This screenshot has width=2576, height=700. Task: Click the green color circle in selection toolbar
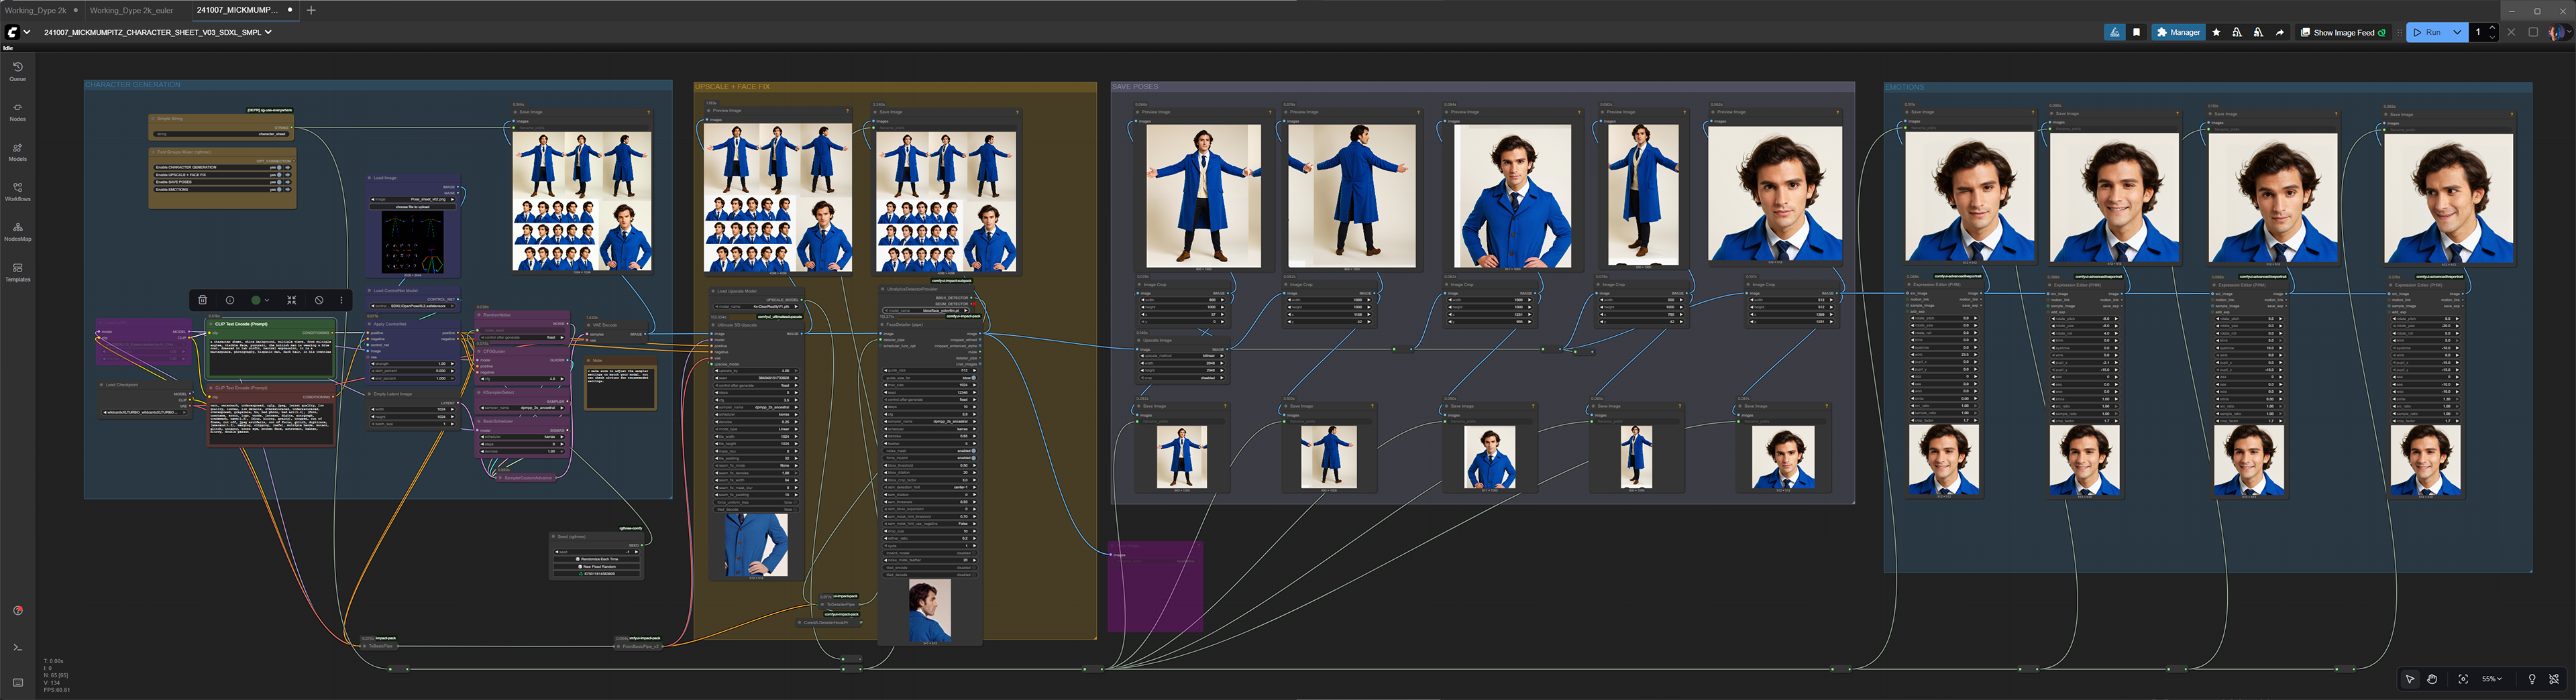pos(256,300)
